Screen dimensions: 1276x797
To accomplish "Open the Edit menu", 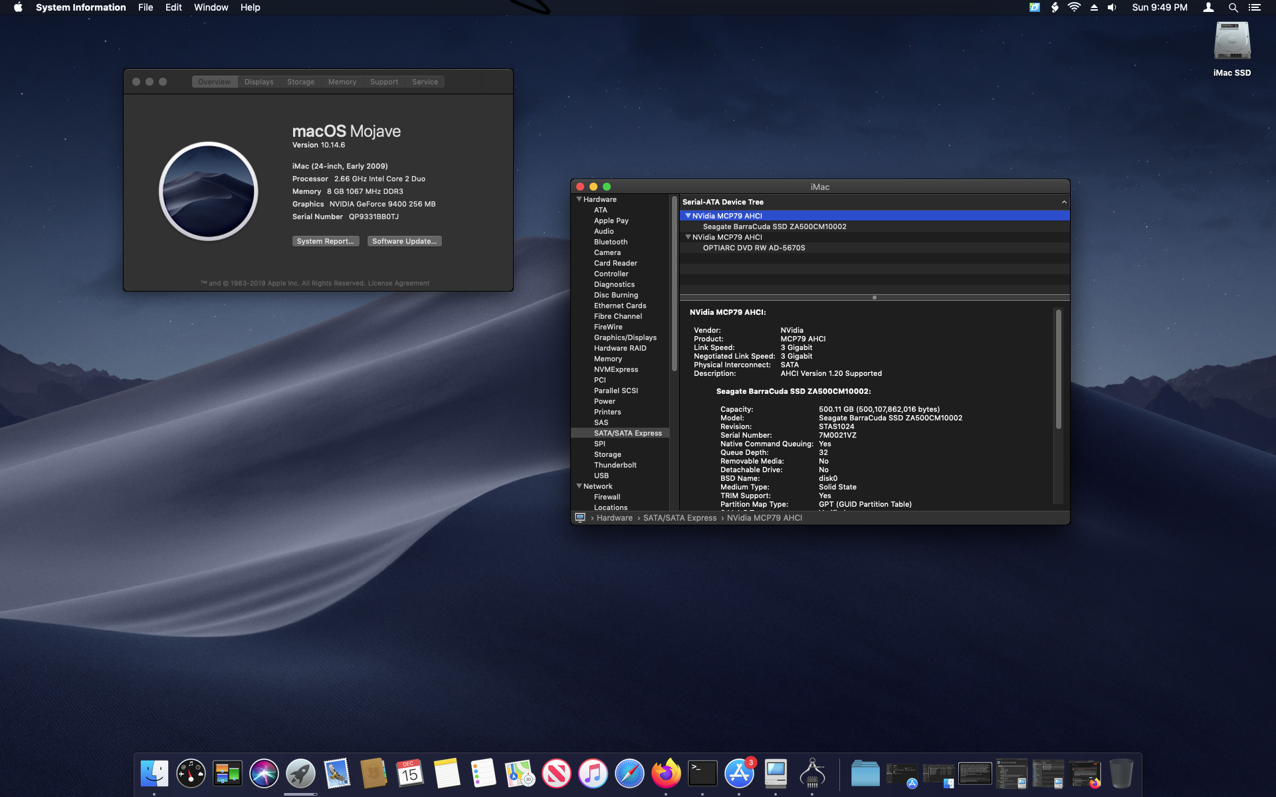I will (173, 7).
